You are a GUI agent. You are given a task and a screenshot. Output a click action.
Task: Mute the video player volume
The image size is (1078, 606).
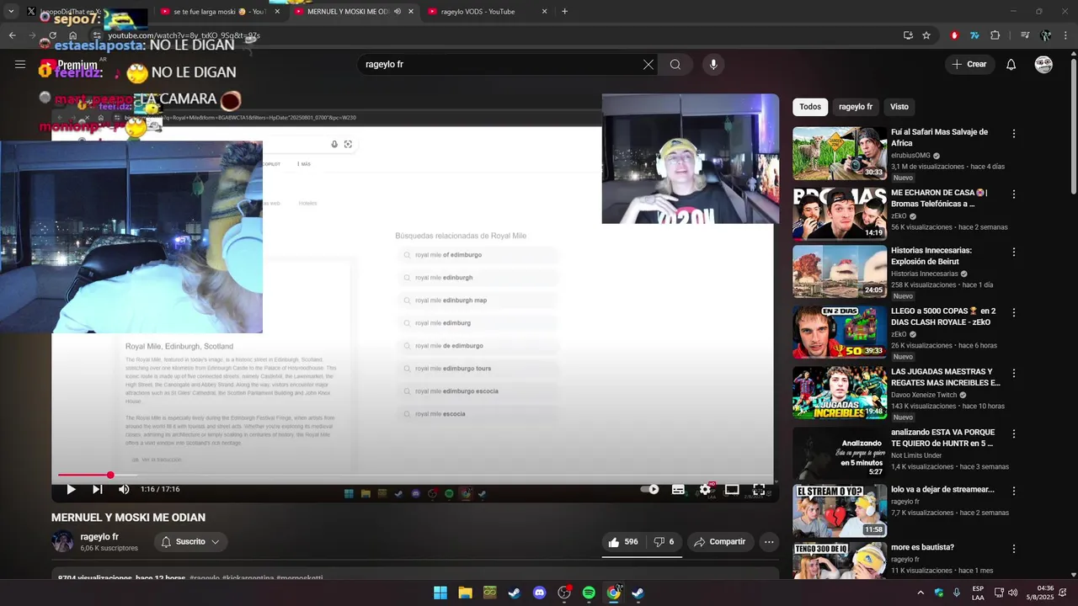coord(124,489)
